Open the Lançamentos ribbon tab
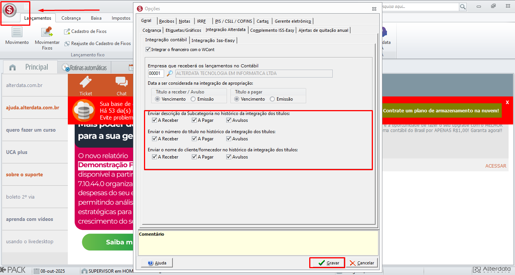515x275 pixels. click(x=38, y=18)
